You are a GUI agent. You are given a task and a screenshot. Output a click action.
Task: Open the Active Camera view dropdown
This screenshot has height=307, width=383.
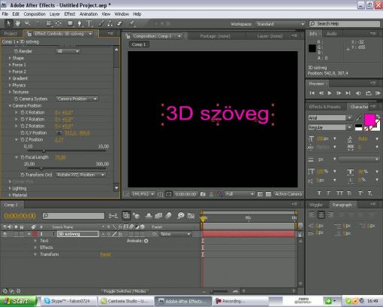click(288, 194)
